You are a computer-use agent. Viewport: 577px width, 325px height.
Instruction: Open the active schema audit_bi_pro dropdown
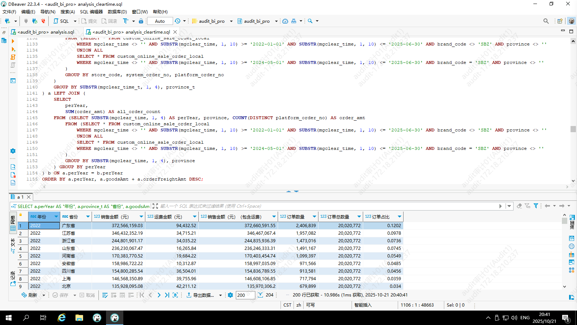[x=257, y=21]
